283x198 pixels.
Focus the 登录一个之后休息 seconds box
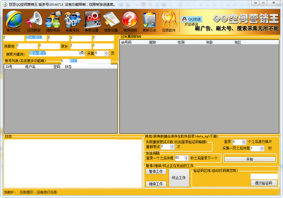pos(180,158)
